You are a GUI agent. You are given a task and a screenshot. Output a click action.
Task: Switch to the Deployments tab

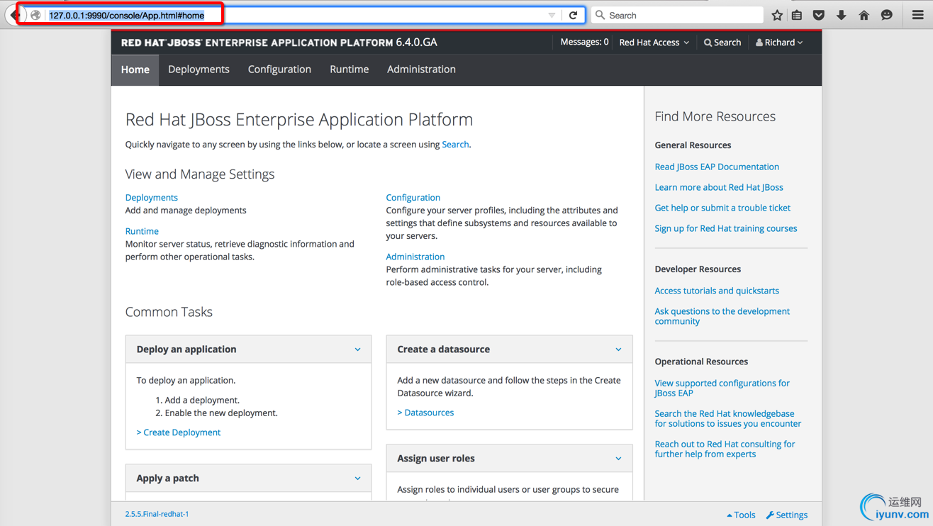point(199,69)
